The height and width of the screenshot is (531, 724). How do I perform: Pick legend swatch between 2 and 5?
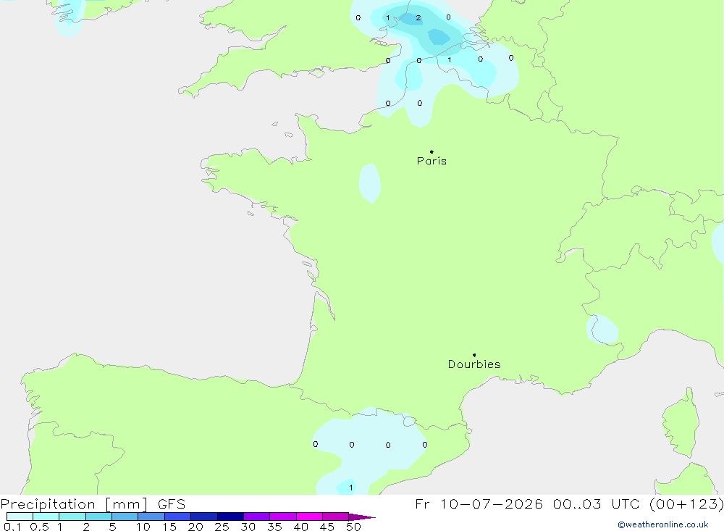98,517
